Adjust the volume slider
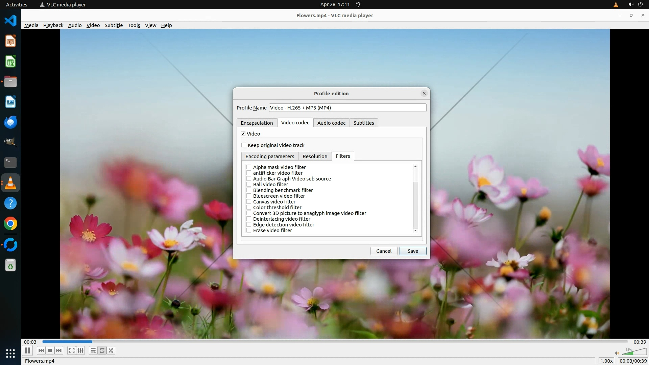 click(634, 352)
